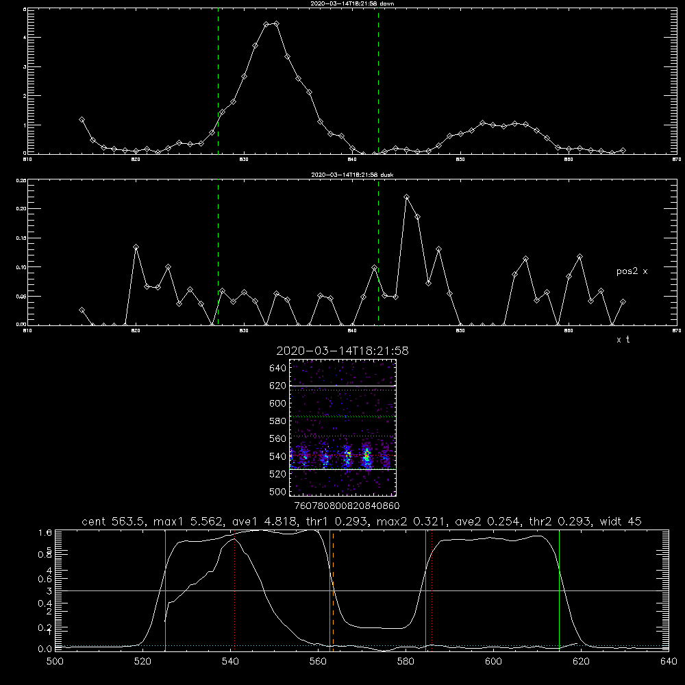The height and width of the screenshot is (685, 685).
Task: Click '1.6' on bottom plot y-axis
Action: (x=45, y=532)
